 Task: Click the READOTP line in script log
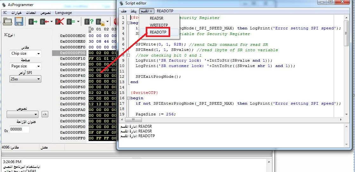point(138,136)
